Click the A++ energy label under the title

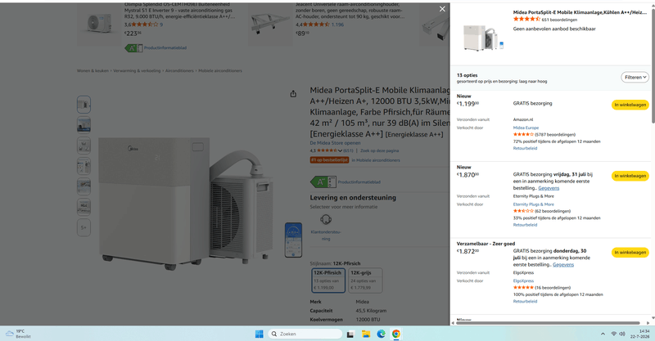[323, 182]
